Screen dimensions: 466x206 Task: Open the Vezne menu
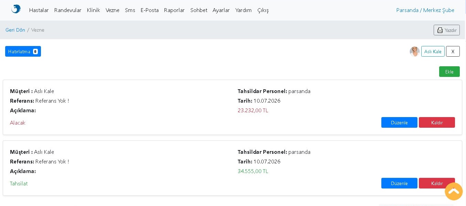click(x=113, y=10)
